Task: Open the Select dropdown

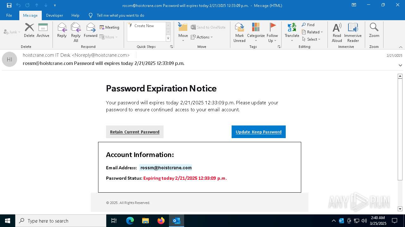Action: pos(311,39)
